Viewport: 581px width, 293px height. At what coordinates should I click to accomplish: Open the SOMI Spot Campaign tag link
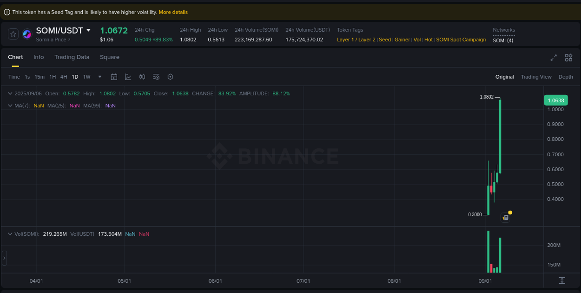coord(461,40)
